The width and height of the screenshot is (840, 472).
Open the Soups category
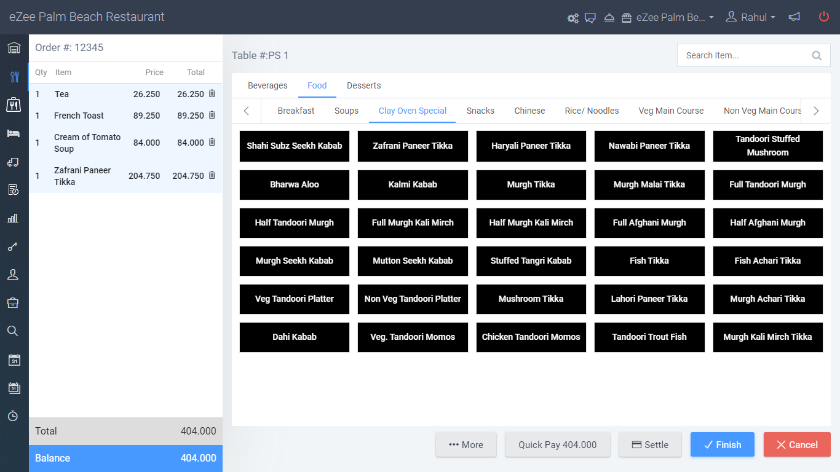click(x=346, y=111)
